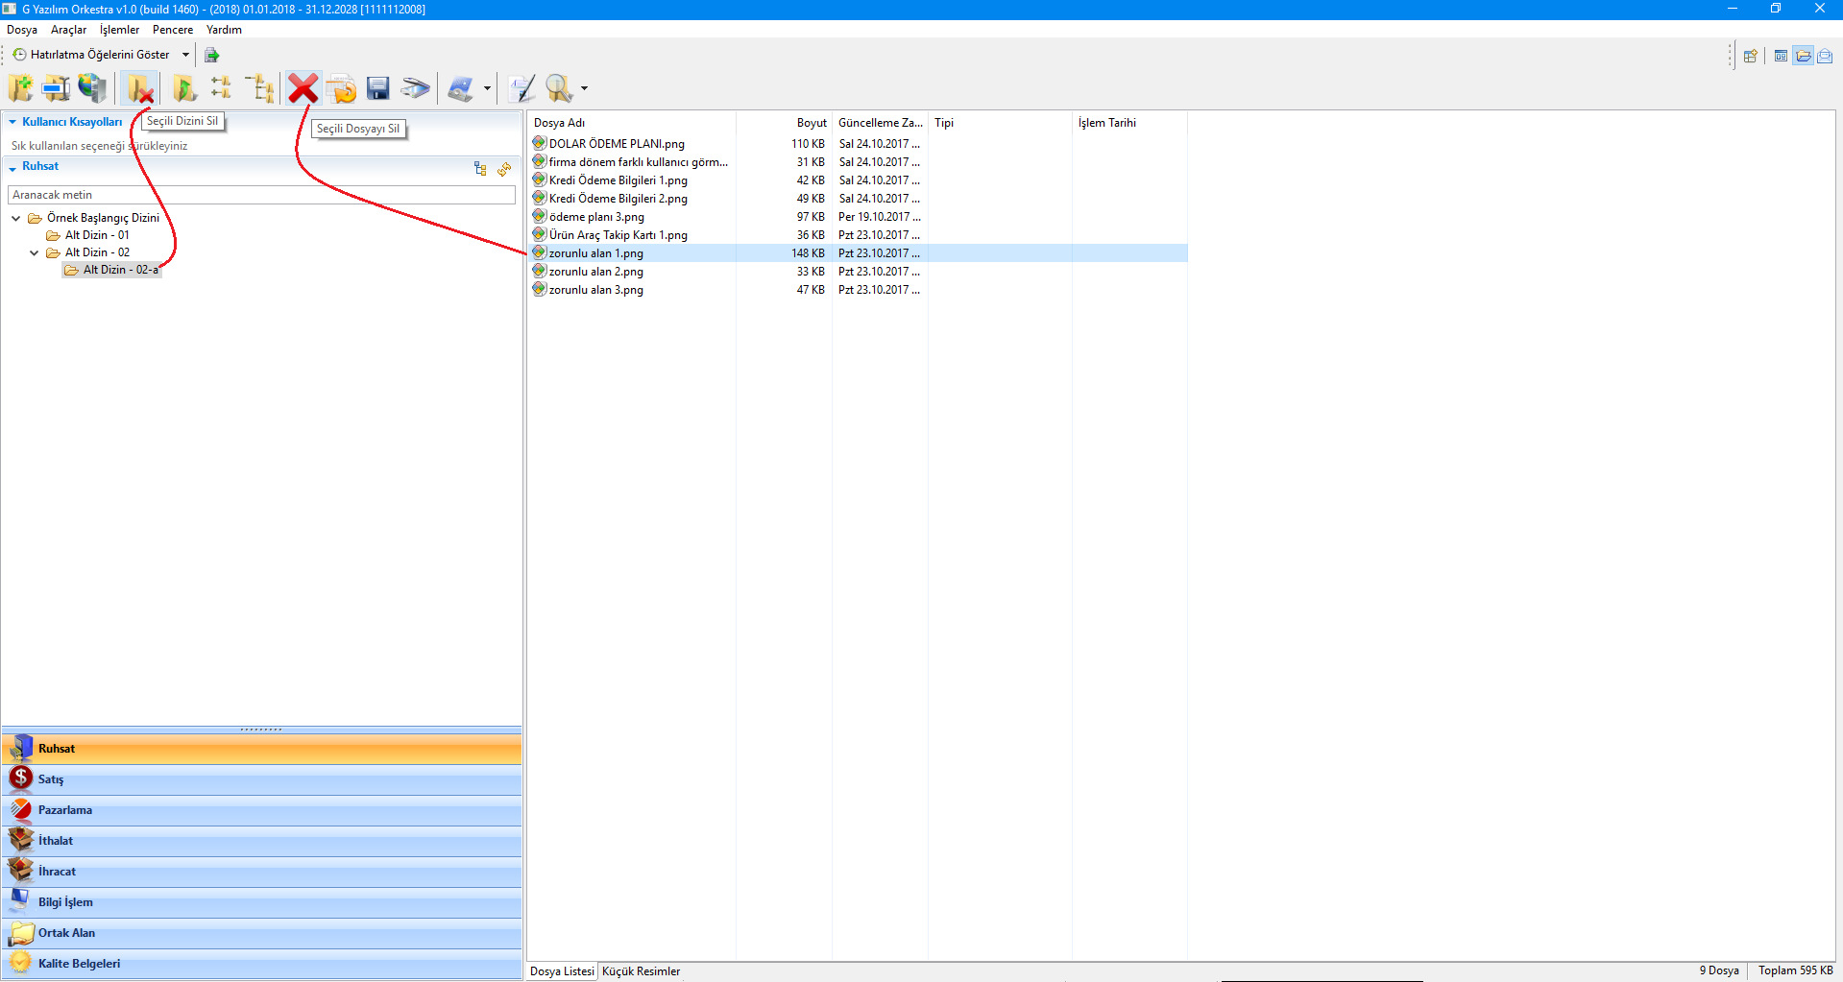Image resolution: width=1843 pixels, height=982 pixels.
Task: Open the dropdown arrow beside the search folder icon
Action: [584, 89]
